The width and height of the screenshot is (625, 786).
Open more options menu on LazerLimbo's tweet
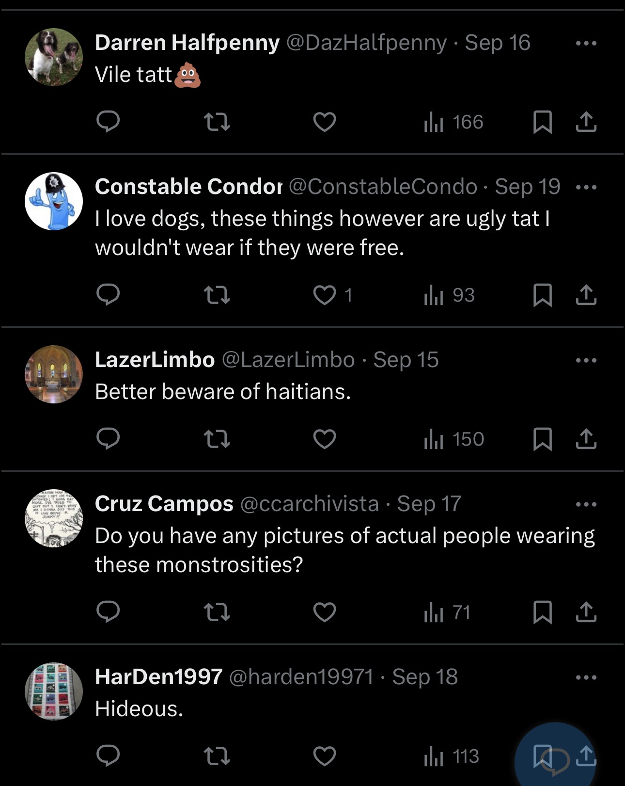(586, 360)
